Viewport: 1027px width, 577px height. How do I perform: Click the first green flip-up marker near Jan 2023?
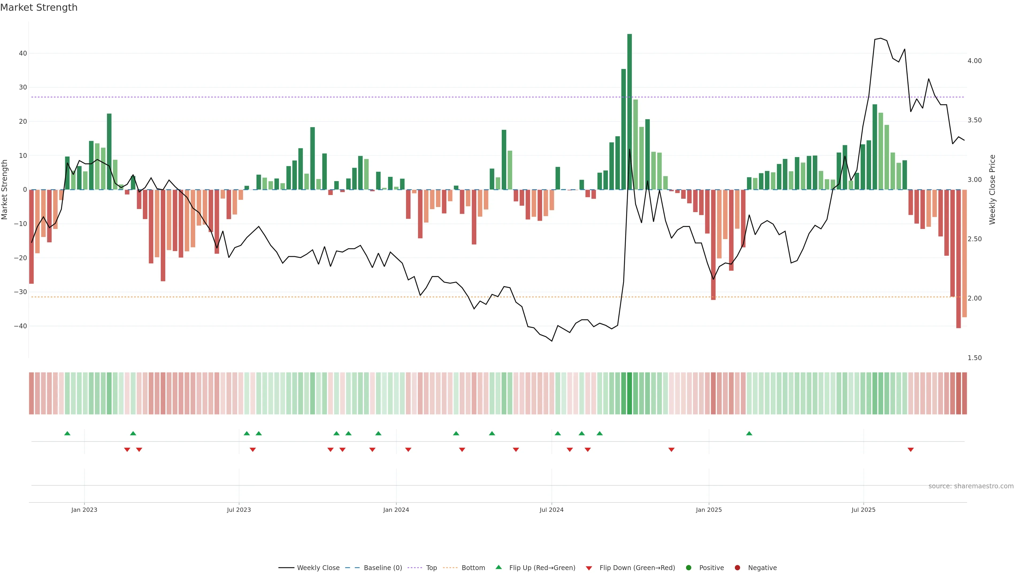tap(67, 433)
